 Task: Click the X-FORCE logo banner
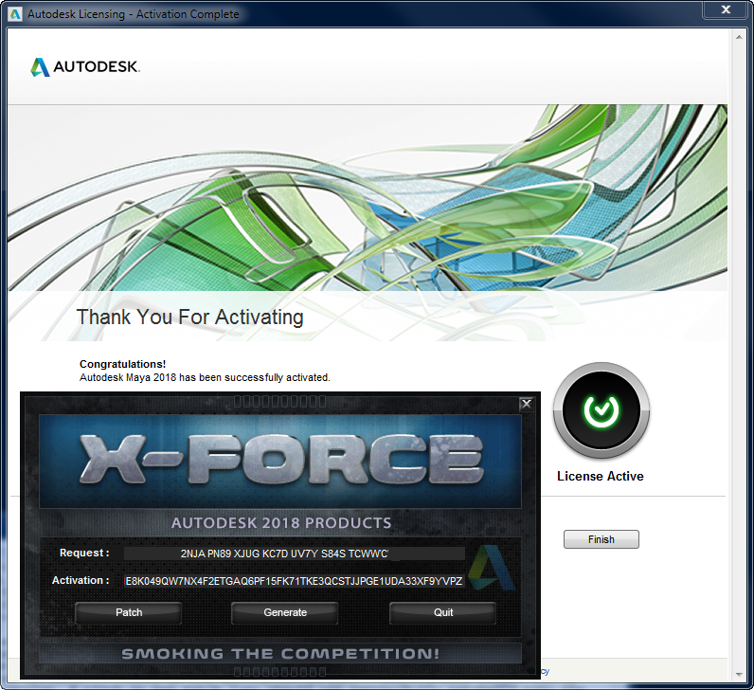(x=280, y=461)
